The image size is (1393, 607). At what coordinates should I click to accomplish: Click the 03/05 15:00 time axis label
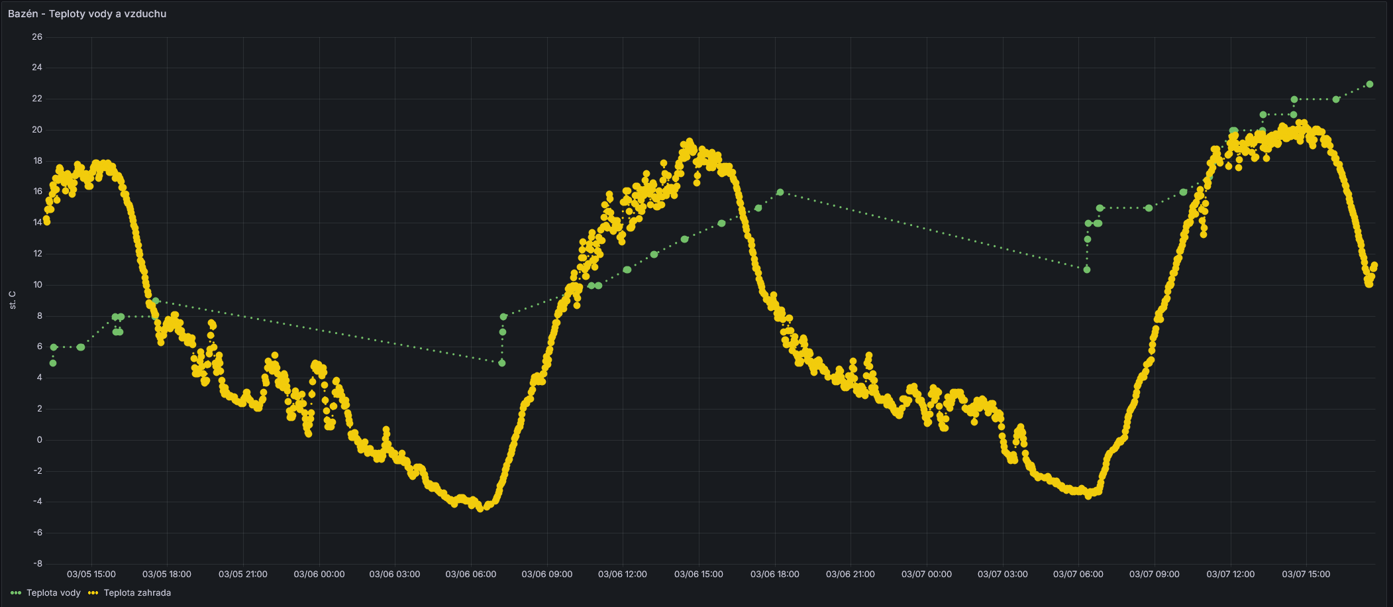(x=91, y=575)
